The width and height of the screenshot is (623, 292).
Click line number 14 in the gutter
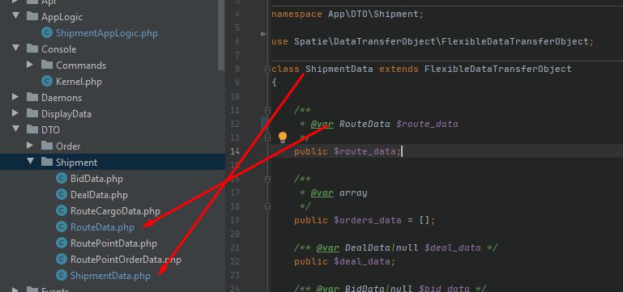click(235, 151)
